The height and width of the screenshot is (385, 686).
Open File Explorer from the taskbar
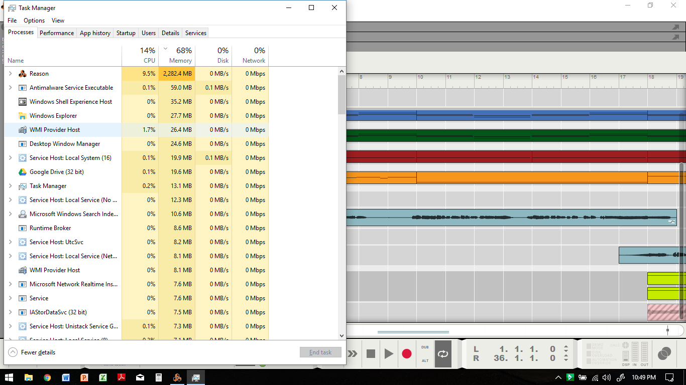29,377
